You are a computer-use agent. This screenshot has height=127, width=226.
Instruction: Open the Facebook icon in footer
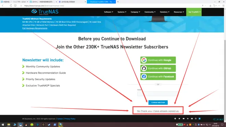(175, 119)
